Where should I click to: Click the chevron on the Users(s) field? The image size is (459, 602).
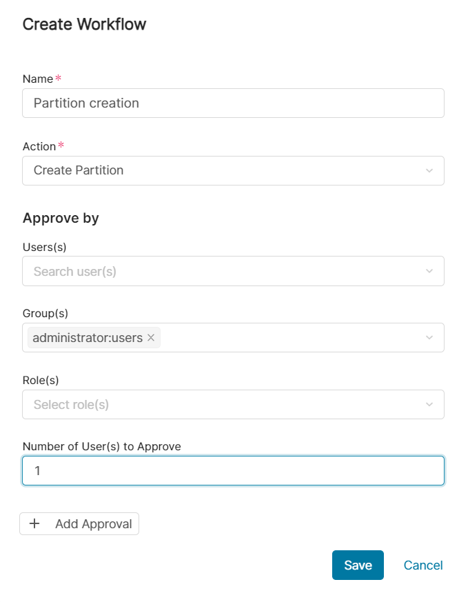click(x=429, y=271)
